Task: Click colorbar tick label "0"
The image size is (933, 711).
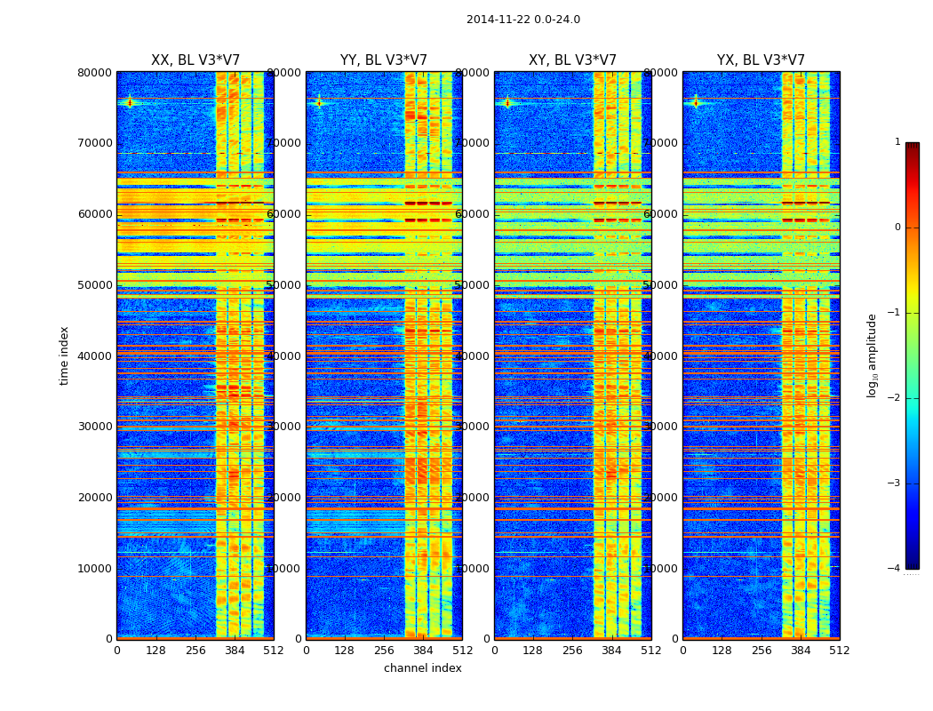Action: click(x=897, y=228)
